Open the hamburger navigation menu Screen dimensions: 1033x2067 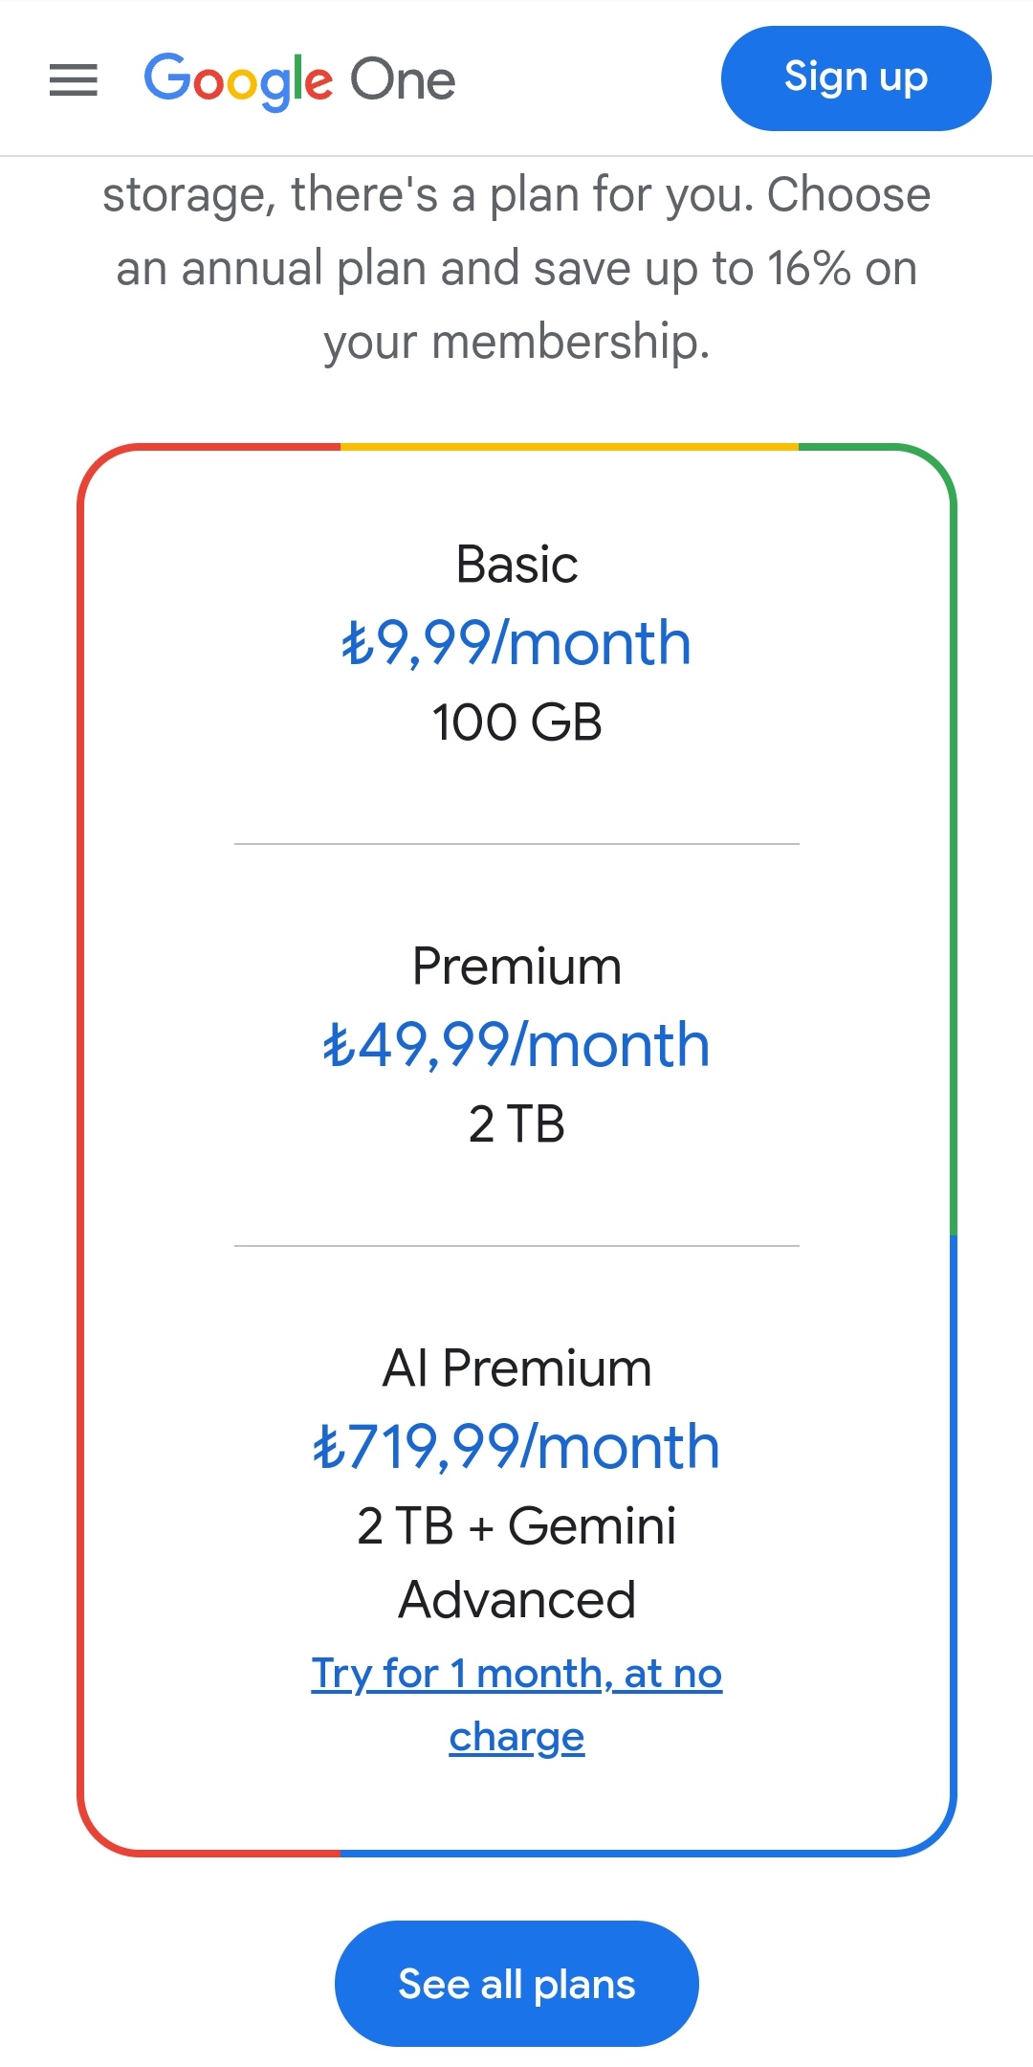[74, 80]
